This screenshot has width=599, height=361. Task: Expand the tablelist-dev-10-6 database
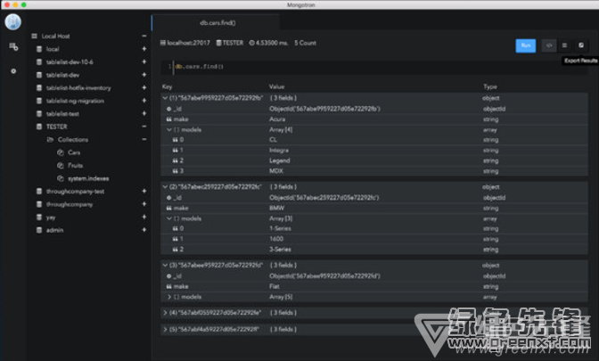(x=144, y=62)
